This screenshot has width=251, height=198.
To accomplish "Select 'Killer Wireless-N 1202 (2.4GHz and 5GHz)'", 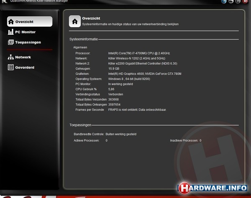I will pos(137,58).
